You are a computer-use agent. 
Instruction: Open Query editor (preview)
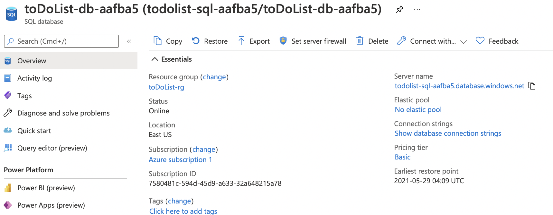tap(52, 148)
